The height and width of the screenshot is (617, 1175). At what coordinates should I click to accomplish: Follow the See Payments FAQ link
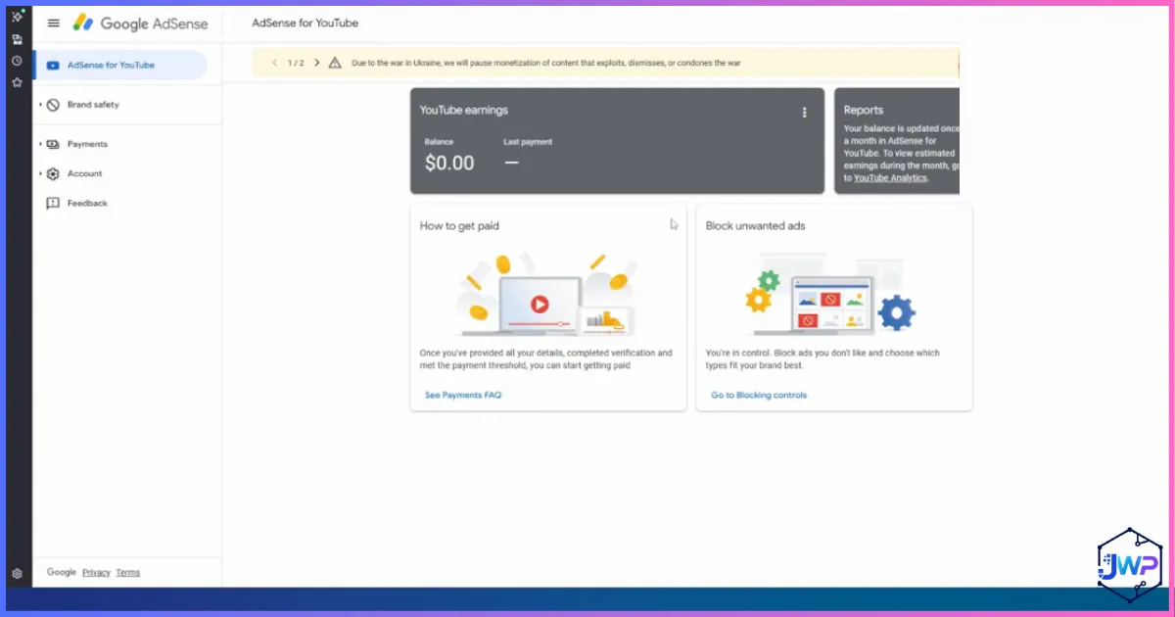(x=463, y=395)
